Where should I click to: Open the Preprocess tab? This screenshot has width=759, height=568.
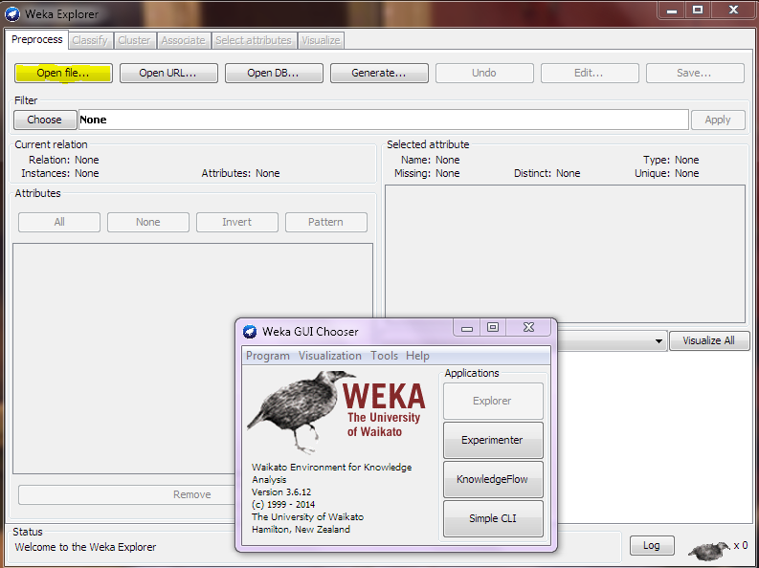pyautogui.click(x=36, y=39)
